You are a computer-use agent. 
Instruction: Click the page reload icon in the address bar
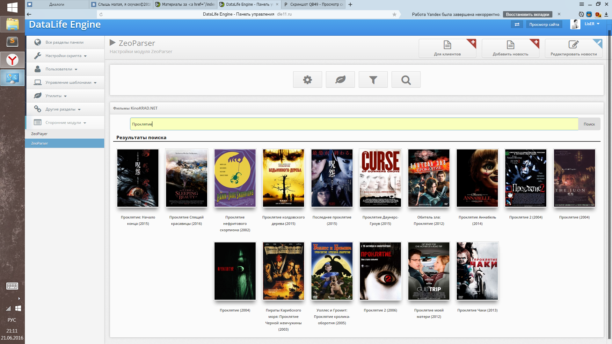click(x=101, y=14)
